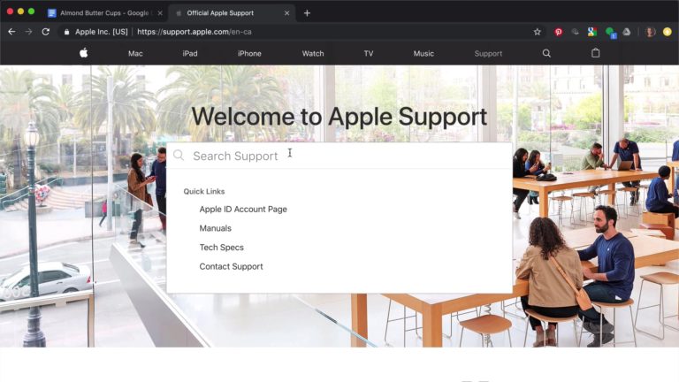
Task: Close the Almond Butter Cups tab
Action: (x=160, y=13)
